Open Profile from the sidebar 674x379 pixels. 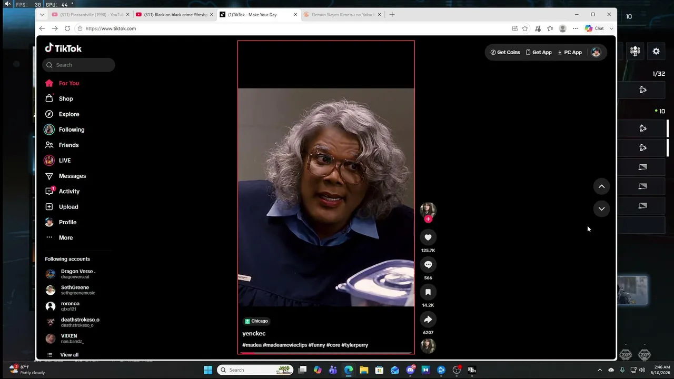point(61,222)
